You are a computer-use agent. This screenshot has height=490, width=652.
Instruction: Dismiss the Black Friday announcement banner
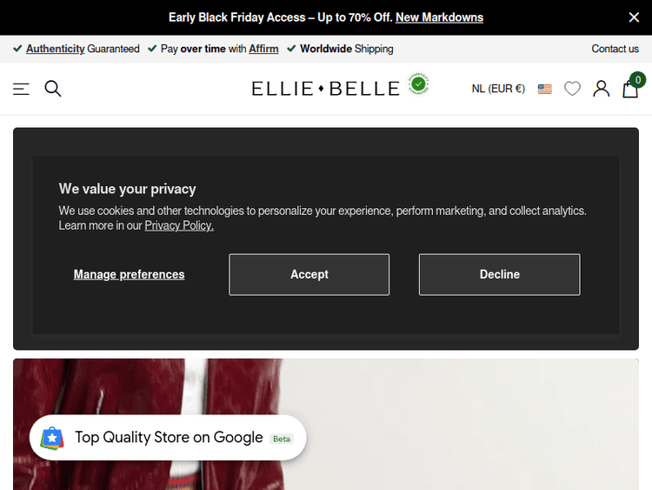[634, 17]
